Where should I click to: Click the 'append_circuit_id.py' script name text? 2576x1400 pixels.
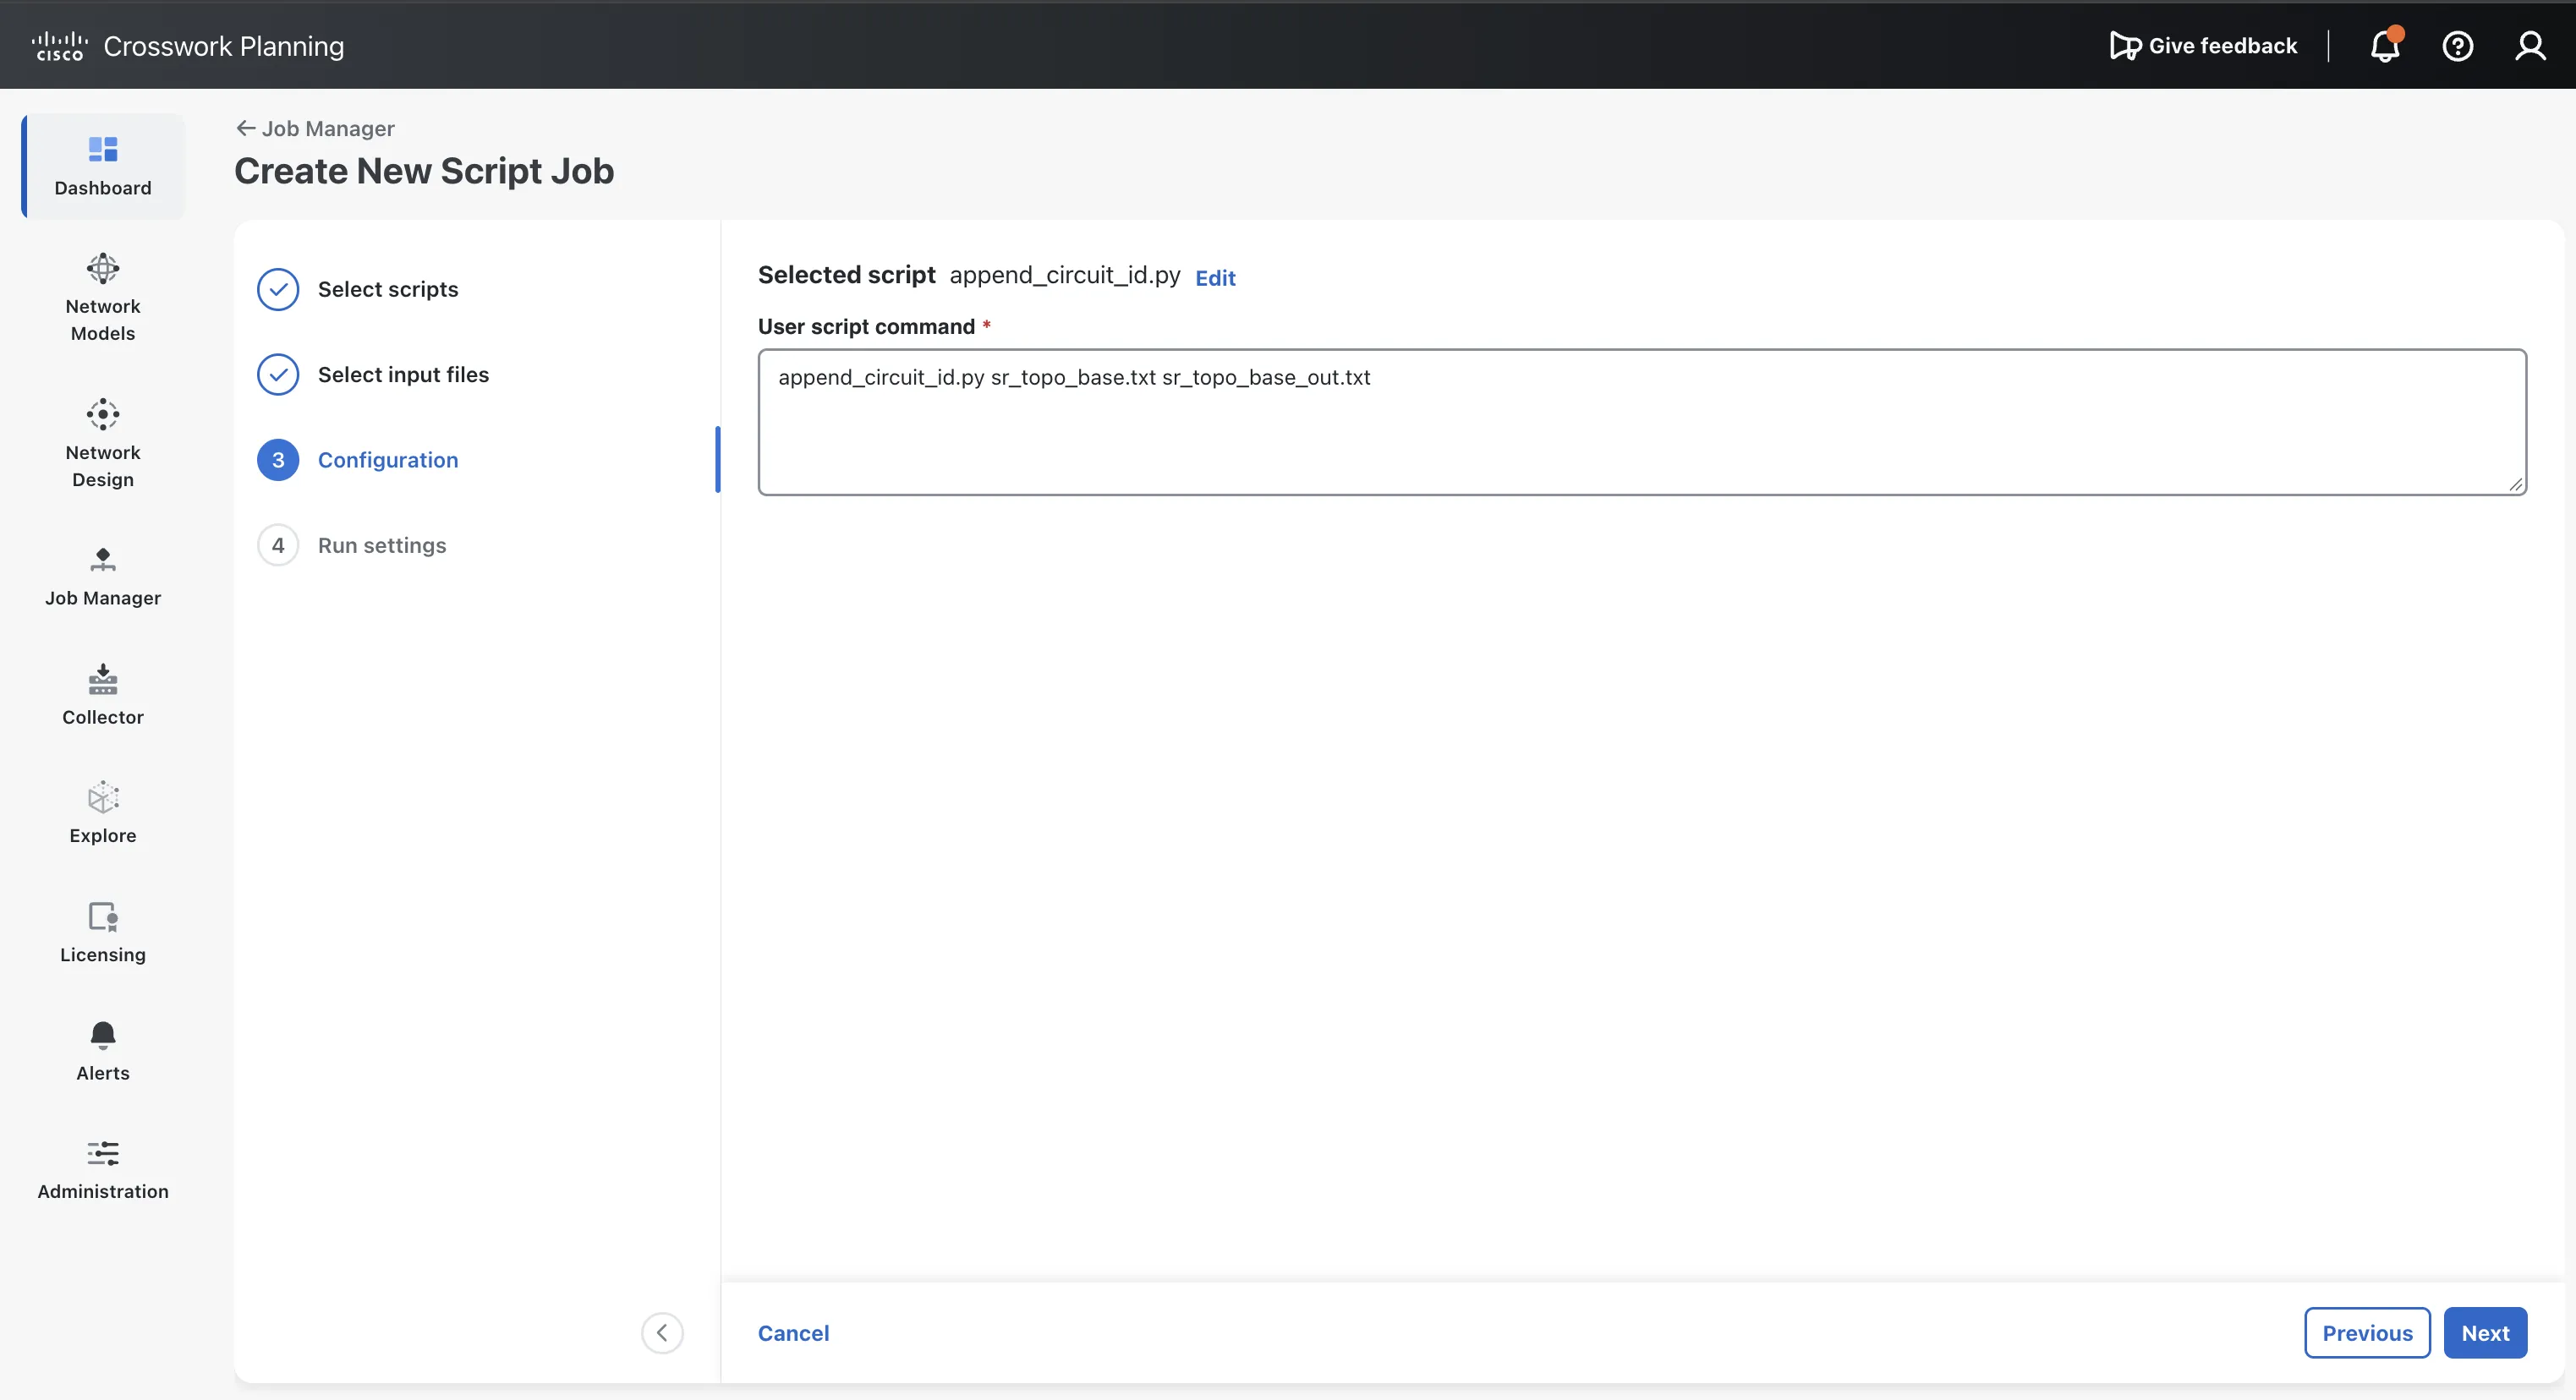pos(1065,275)
